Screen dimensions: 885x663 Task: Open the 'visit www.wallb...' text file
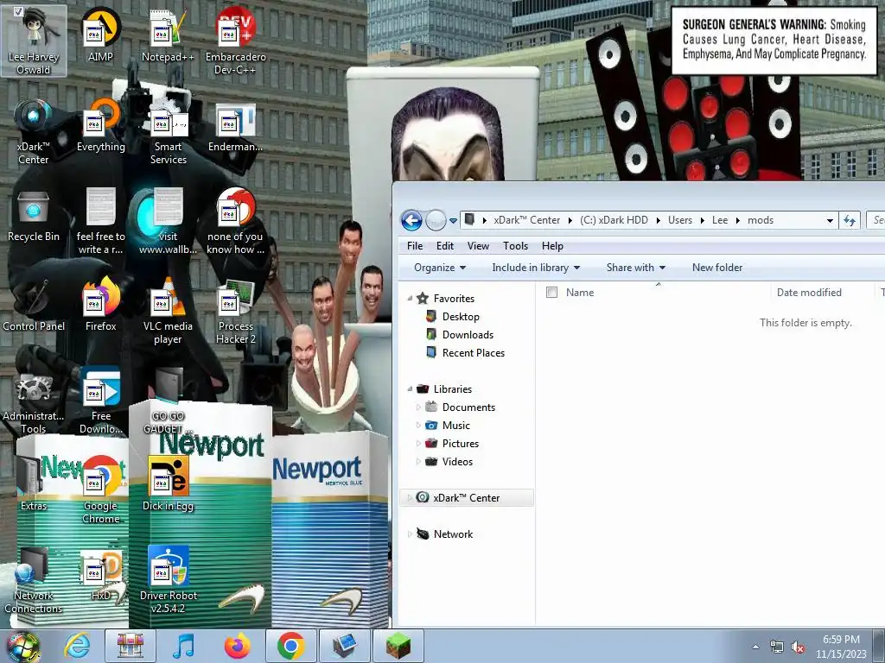point(168,221)
